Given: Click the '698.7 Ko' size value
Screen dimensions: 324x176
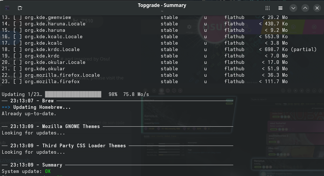Looking at the screenshot, I should 276,49.
